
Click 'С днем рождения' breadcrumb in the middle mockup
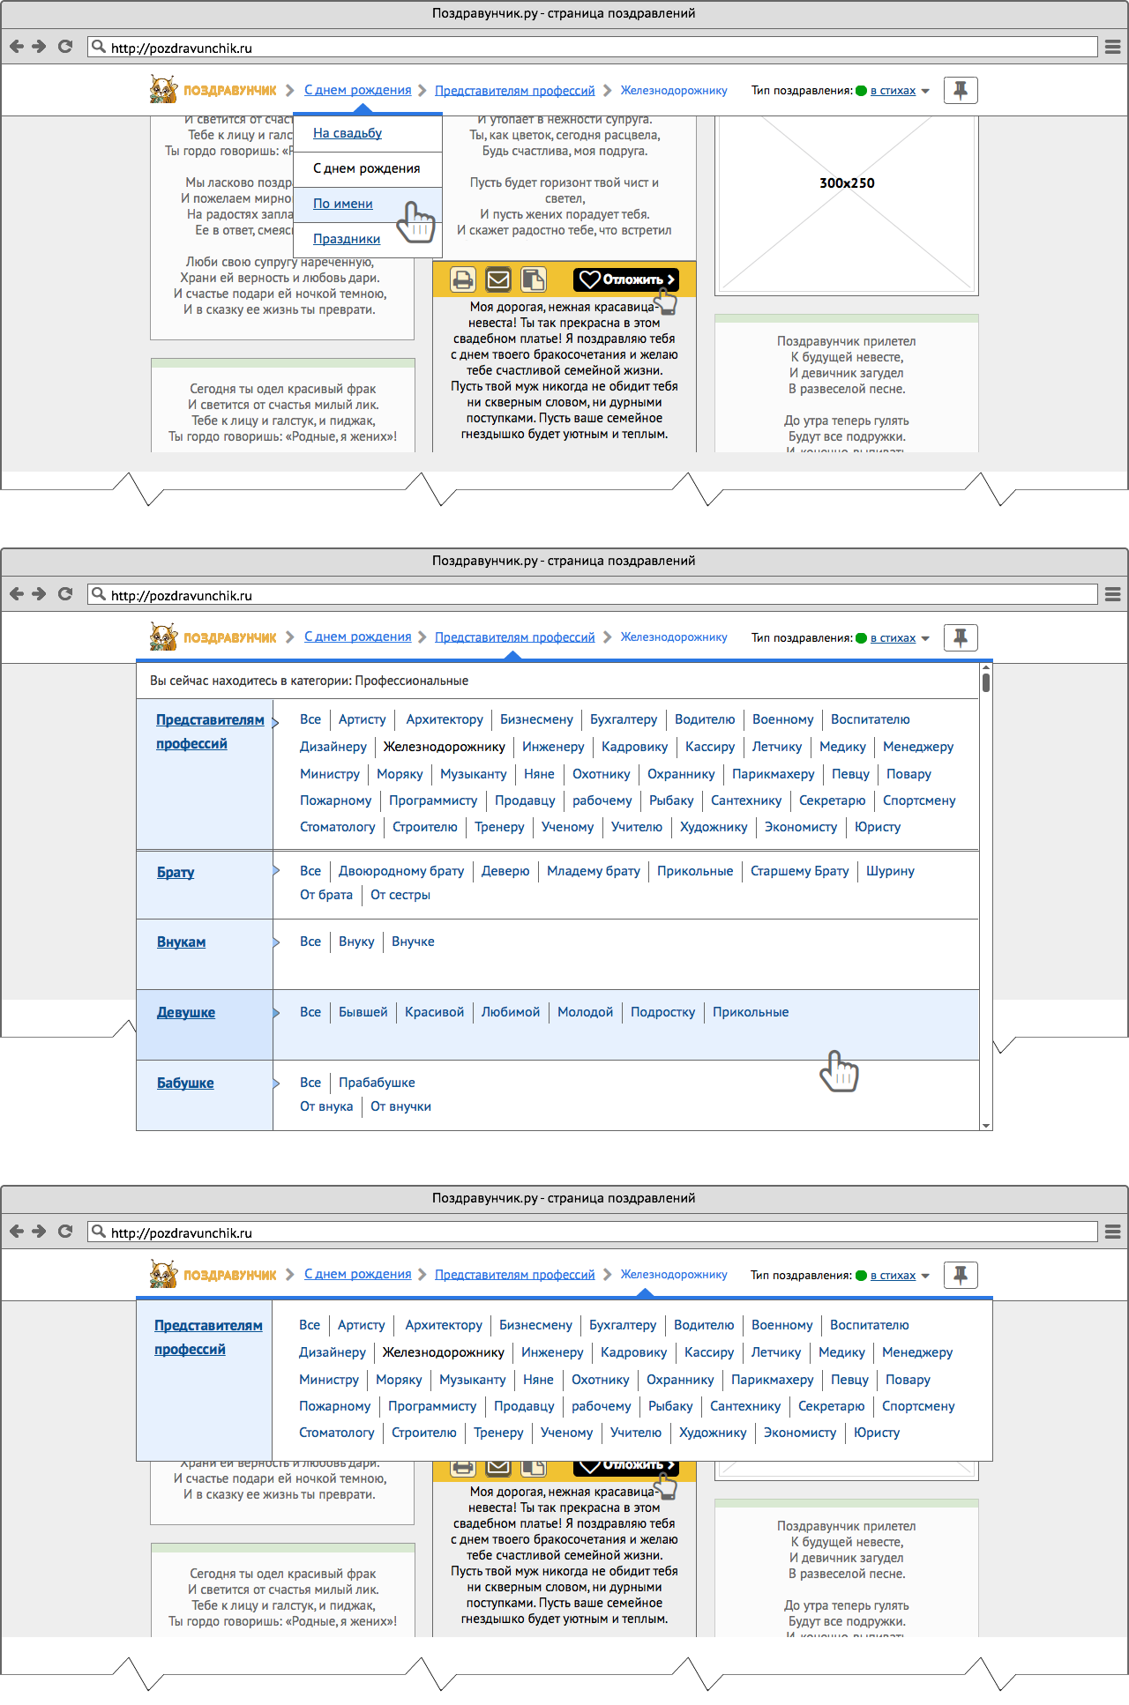(358, 637)
